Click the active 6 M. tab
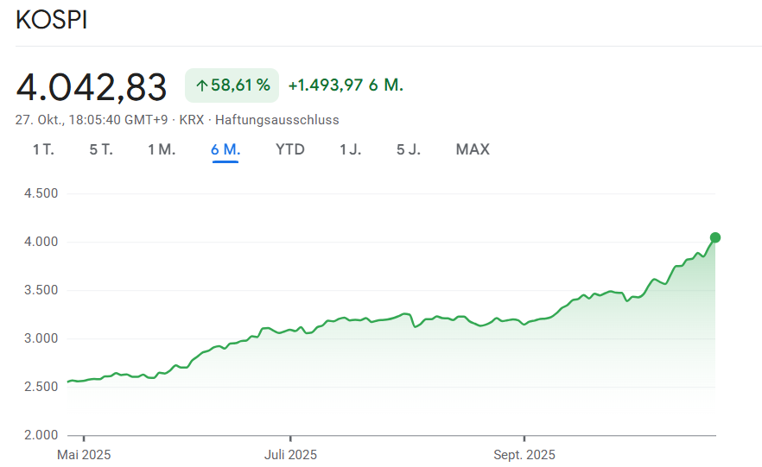762x467 pixels. click(x=225, y=149)
